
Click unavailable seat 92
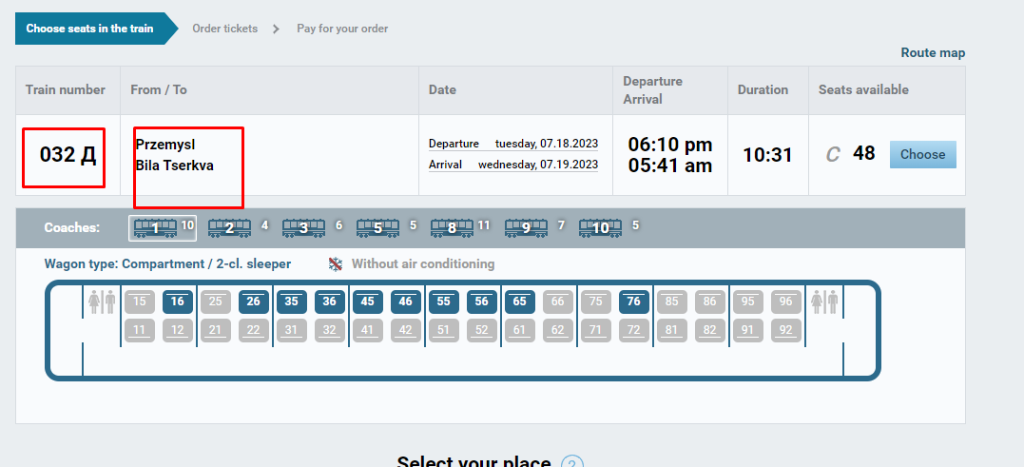point(786,330)
